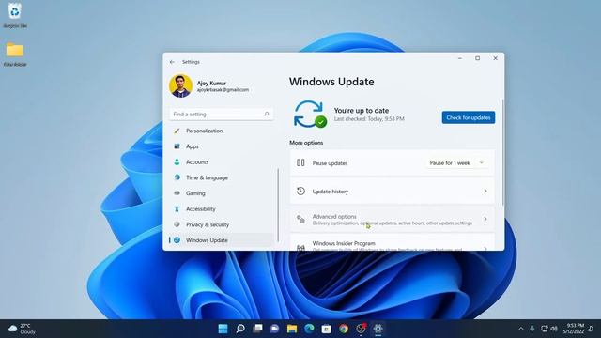This screenshot has width=601, height=338.
Task: Click the search magnifier in Find a setting
Action: pyautogui.click(x=267, y=114)
